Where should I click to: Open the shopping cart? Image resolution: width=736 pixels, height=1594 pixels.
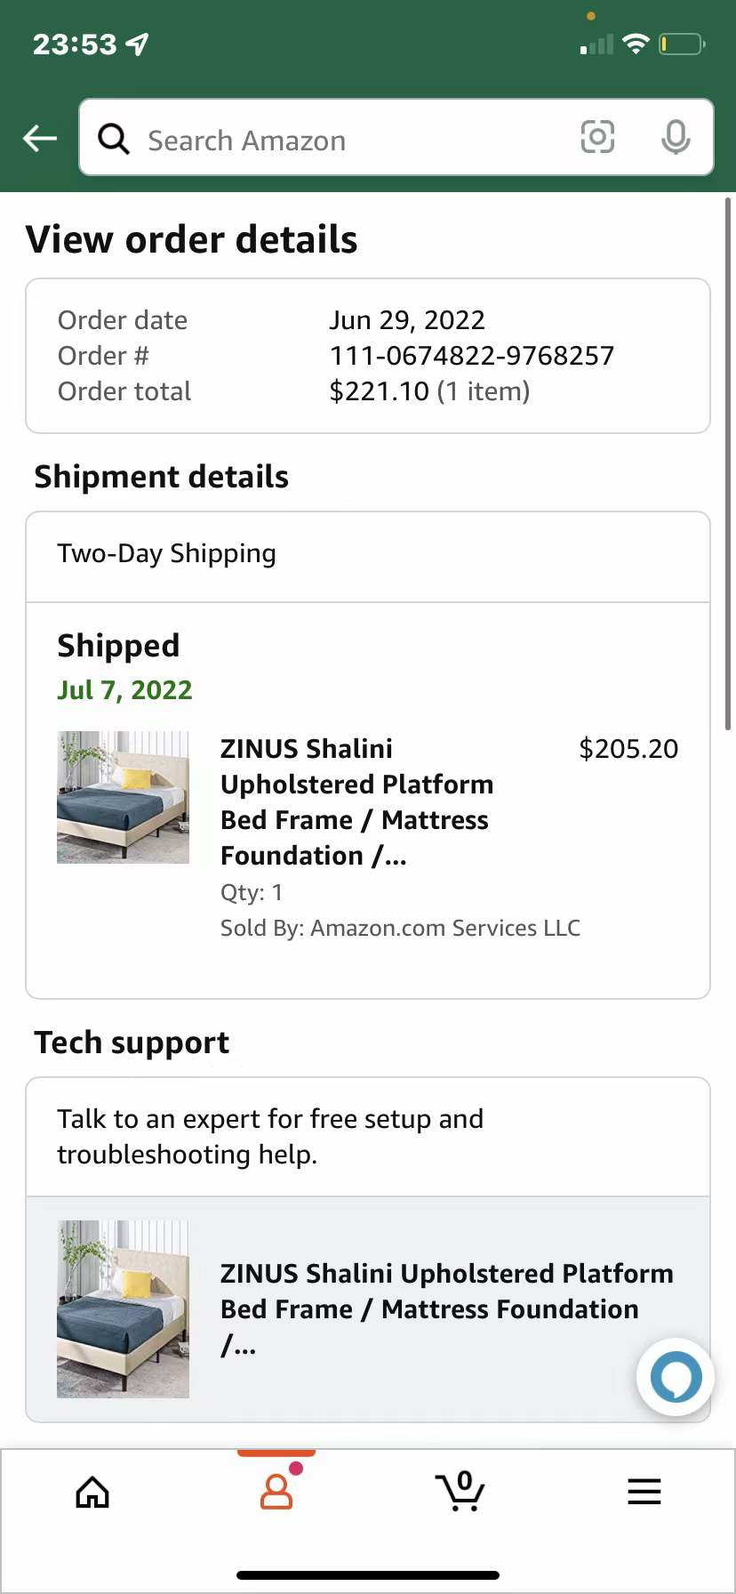click(x=460, y=1492)
